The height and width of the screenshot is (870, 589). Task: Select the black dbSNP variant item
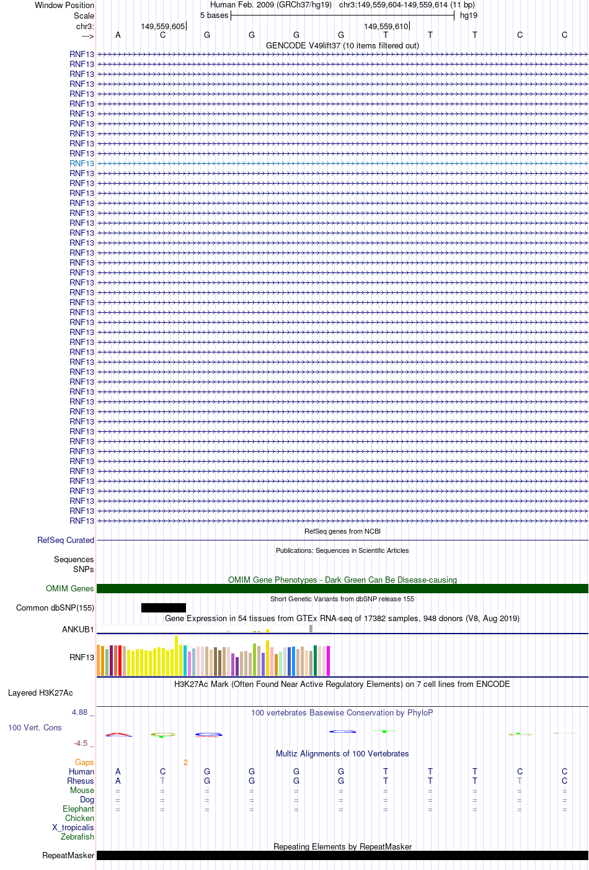pos(164,608)
